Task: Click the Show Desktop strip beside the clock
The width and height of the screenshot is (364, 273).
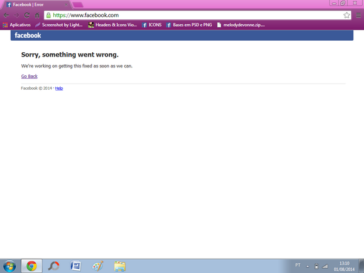Action: (361, 266)
